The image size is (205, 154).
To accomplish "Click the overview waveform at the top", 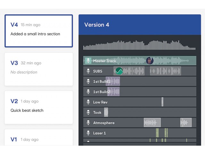I will (x=139, y=45).
